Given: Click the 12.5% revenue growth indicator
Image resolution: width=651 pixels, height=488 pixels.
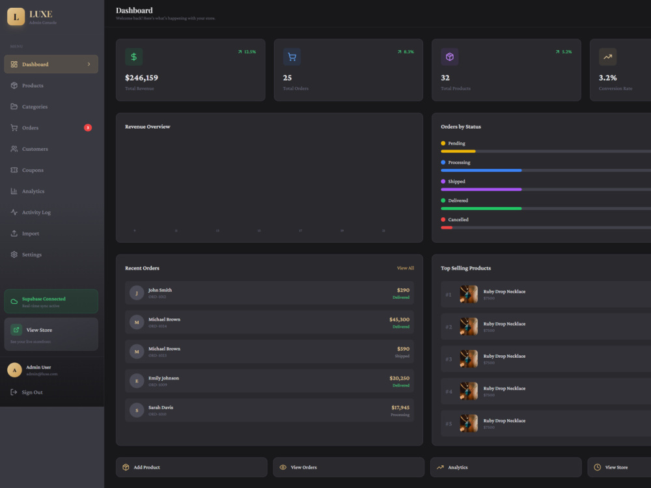Looking at the screenshot, I should 247,52.
